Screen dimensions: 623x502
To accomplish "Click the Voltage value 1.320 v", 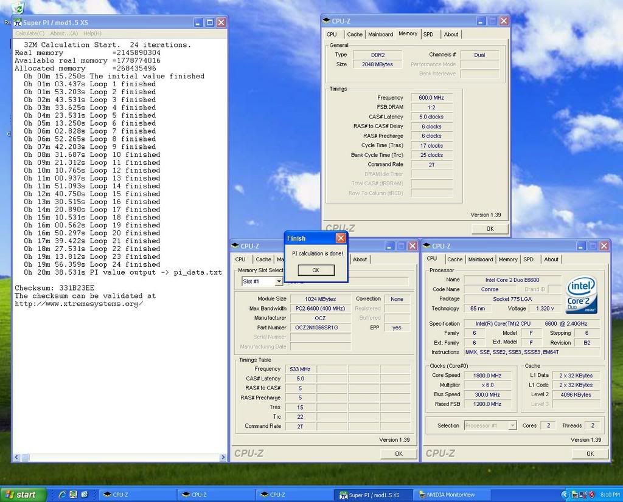I will click(x=545, y=309).
